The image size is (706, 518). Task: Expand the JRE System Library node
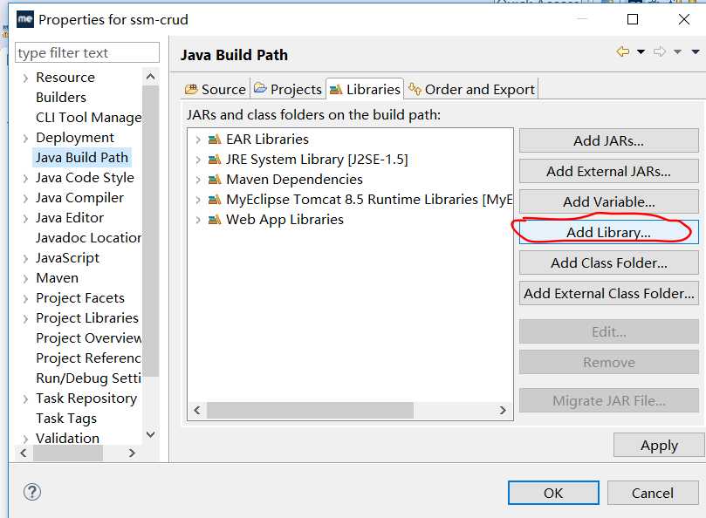click(x=198, y=160)
